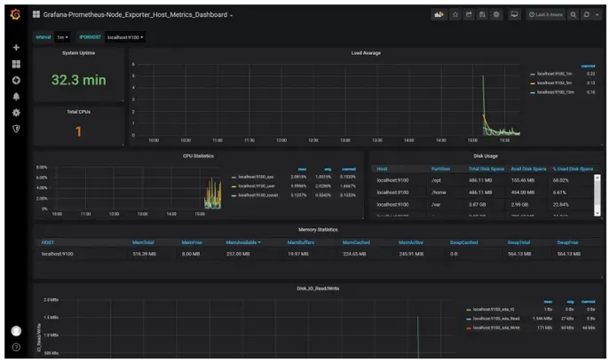Sort CPU legend by max column
The height and width of the screenshot is (363, 610).
pos(302,169)
